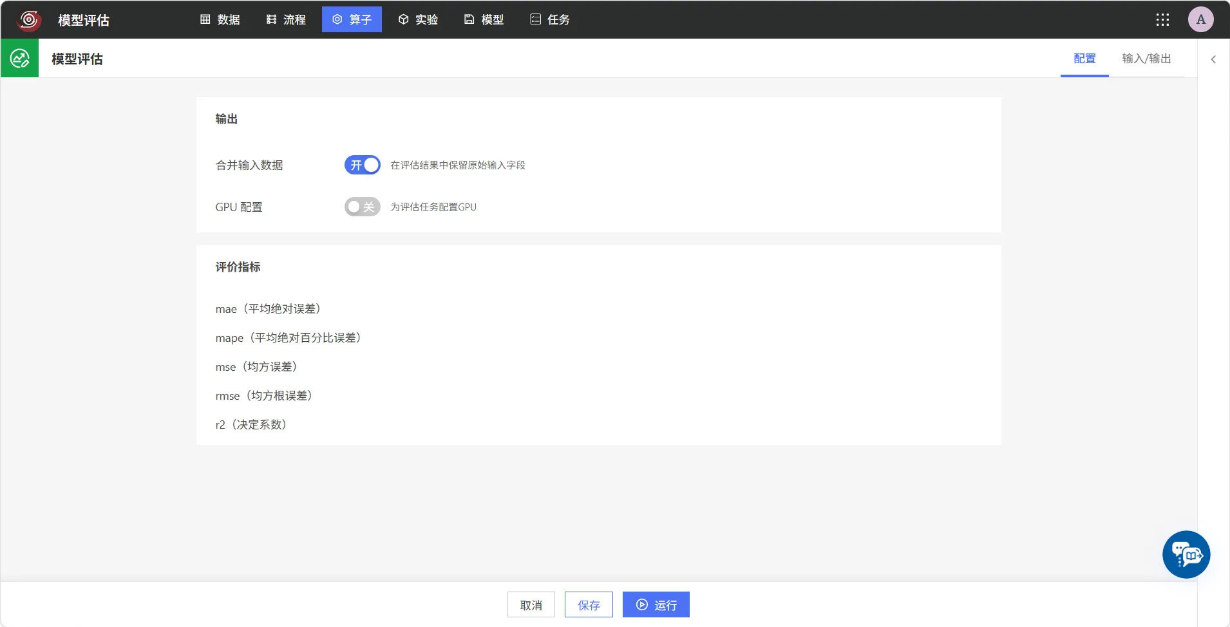Screen dimensions: 1230x627
Task: Select the r2（决定系数） metric text
Action: coord(252,425)
